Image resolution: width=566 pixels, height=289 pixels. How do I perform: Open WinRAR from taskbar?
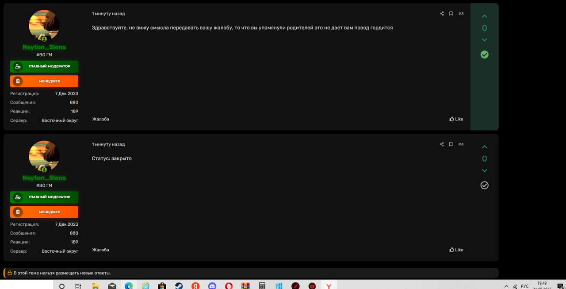coord(245,286)
